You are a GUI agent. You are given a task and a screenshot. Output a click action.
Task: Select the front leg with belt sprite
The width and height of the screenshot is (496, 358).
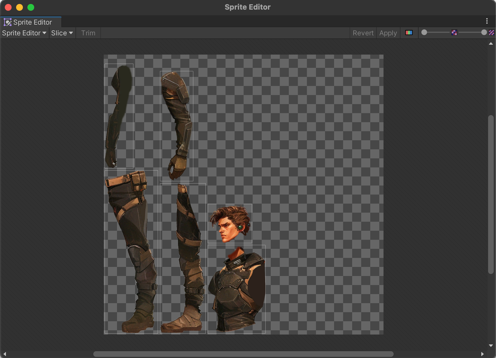click(x=131, y=252)
